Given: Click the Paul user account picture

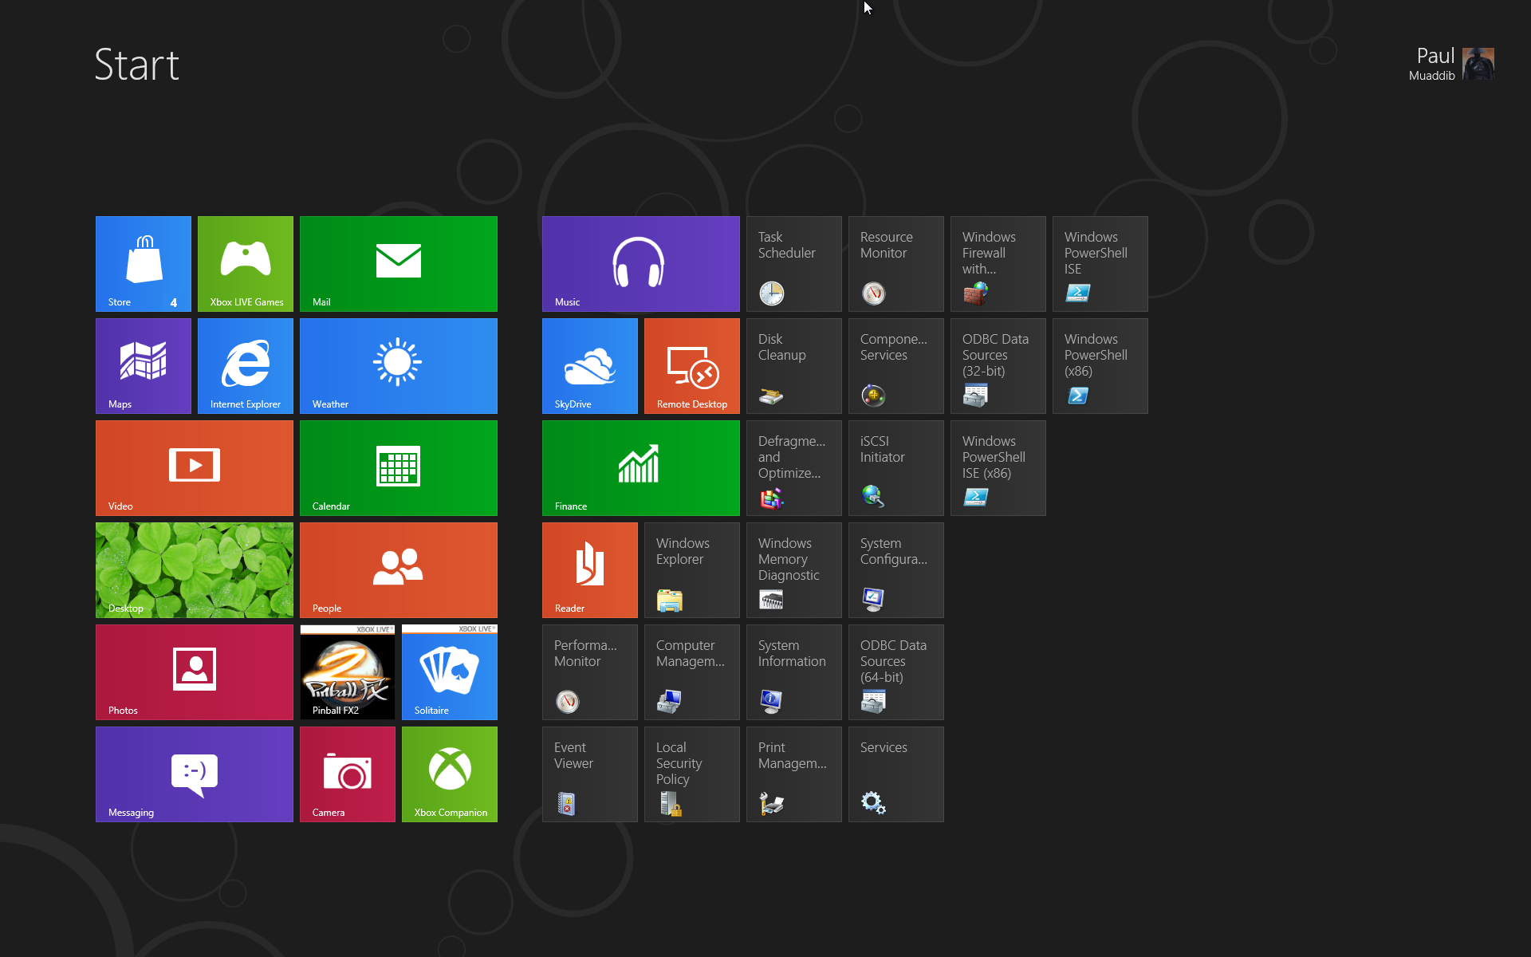Looking at the screenshot, I should 1478,64.
